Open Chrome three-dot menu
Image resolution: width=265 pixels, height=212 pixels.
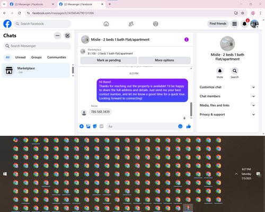[x=260, y=13]
